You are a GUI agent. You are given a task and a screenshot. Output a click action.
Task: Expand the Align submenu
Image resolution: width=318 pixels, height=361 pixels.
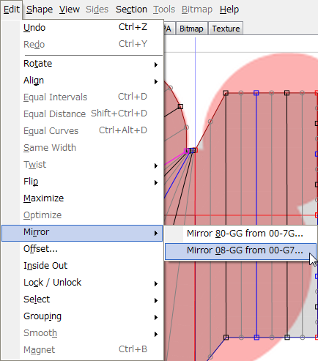click(x=82, y=81)
